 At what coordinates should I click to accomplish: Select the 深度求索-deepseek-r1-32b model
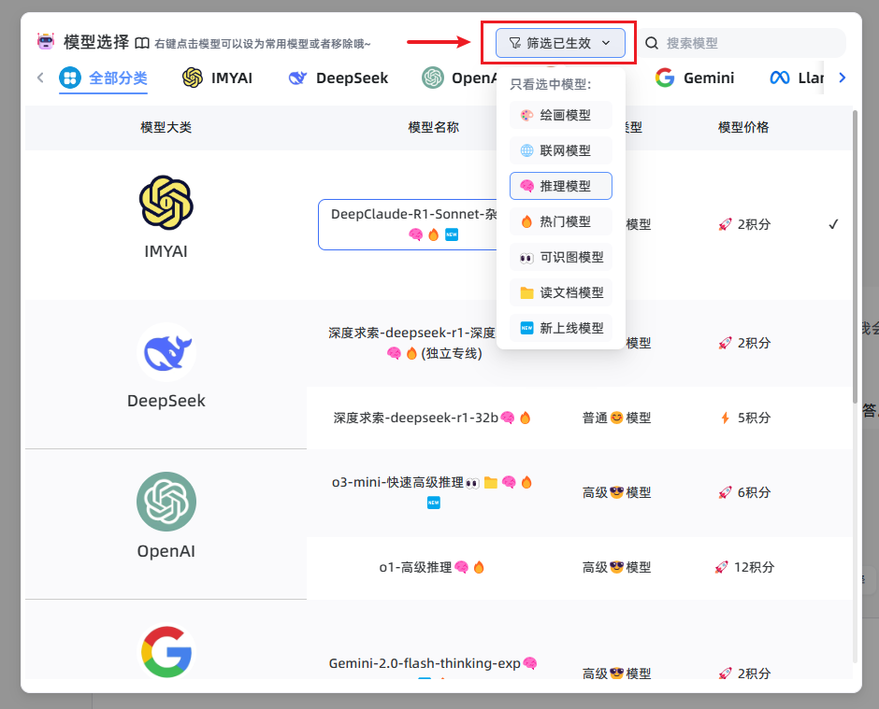(432, 418)
